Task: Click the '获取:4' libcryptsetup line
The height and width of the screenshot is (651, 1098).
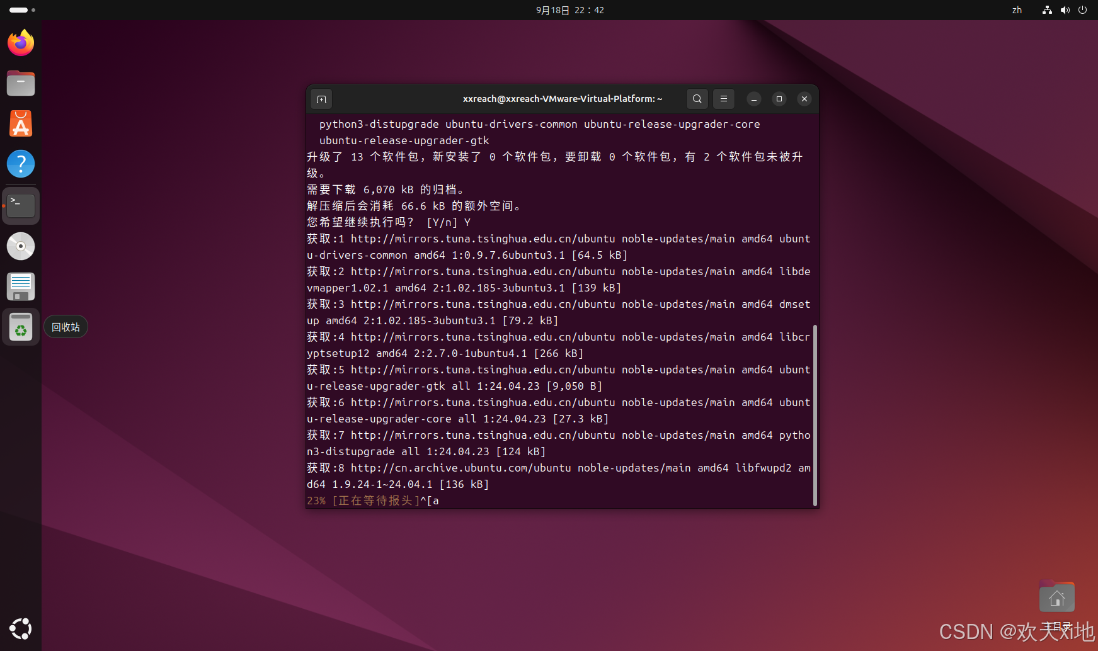Action: point(559,345)
